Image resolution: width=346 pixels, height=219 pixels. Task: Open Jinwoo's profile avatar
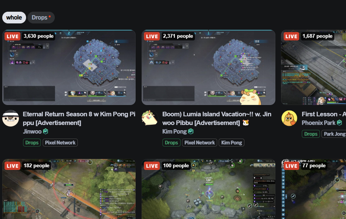click(x=10, y=118)
